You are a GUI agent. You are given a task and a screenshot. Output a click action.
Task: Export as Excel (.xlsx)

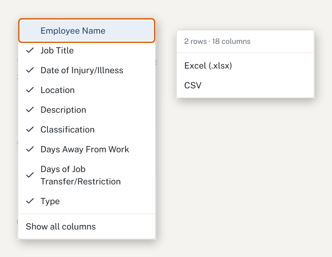pyautogui.click(x=245, y=65)
